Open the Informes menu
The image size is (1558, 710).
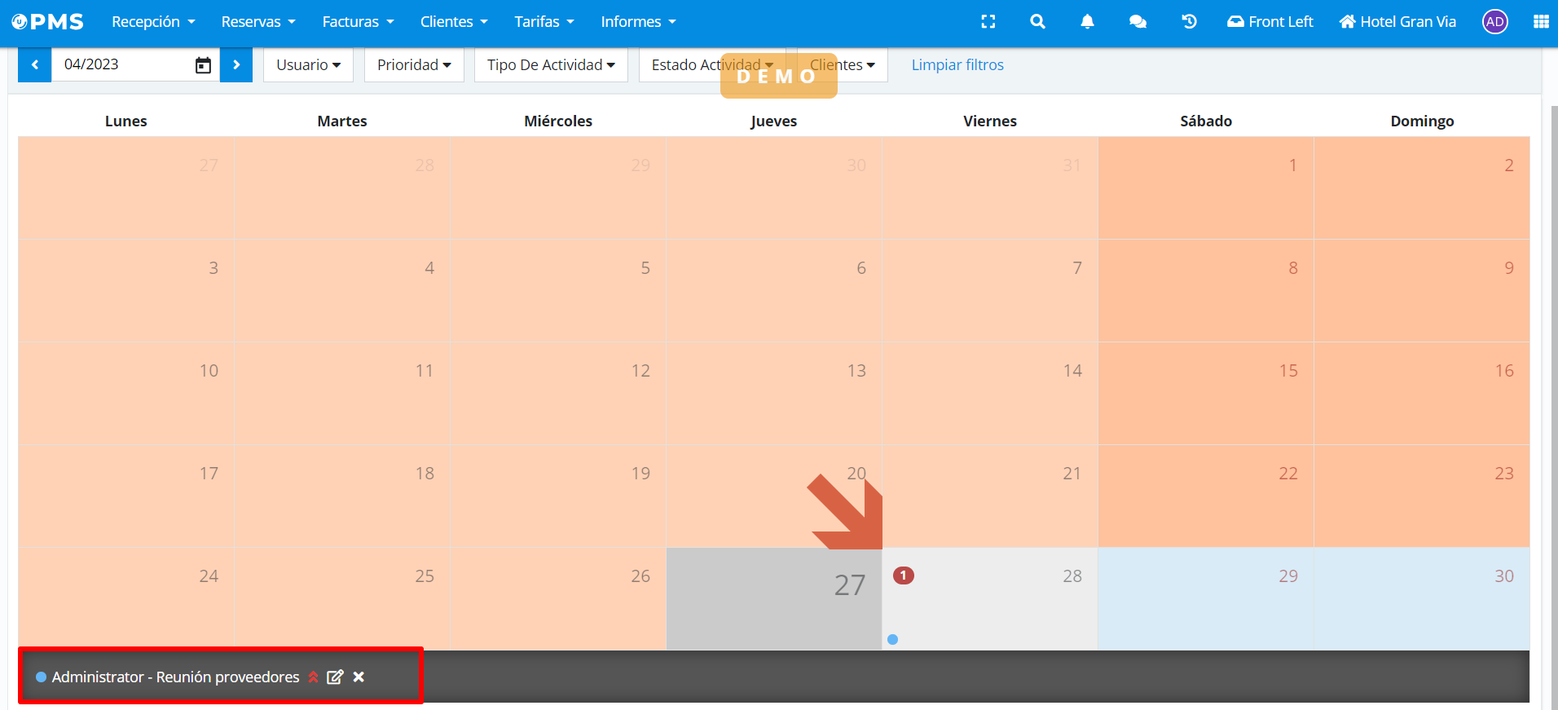[x=638, y=22]
